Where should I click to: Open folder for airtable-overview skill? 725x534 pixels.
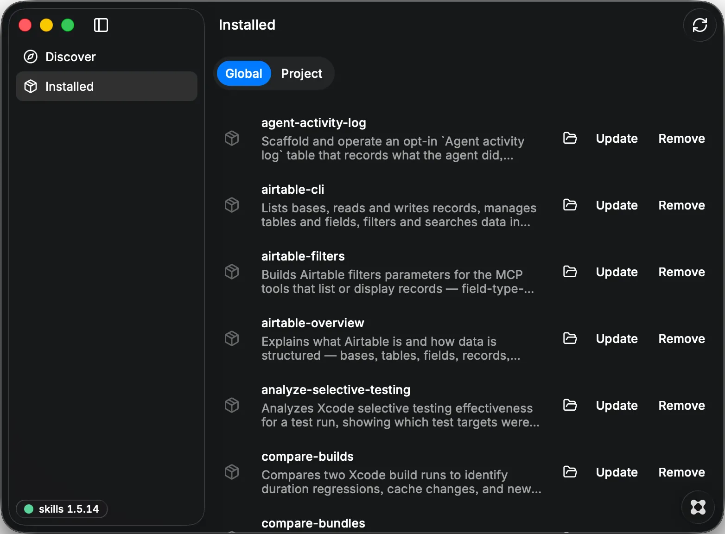(x=570, y=338)
